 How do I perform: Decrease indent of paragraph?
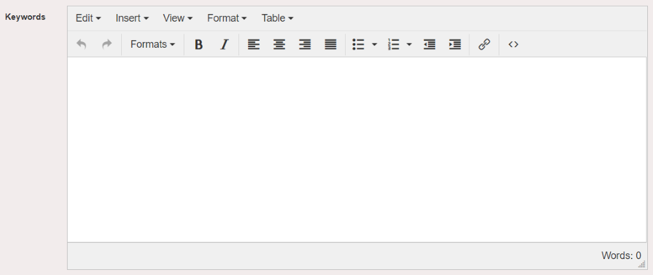(x=429, y=45)
